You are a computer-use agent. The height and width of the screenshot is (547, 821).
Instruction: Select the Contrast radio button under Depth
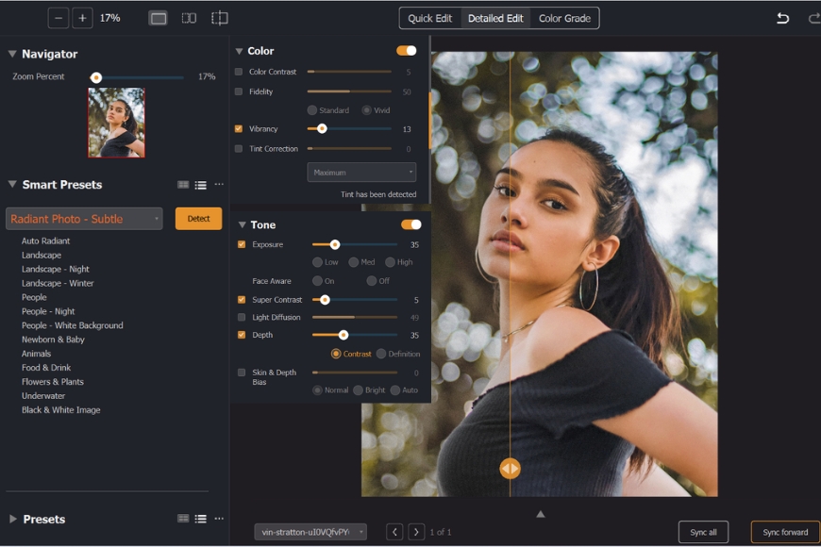(336, 354)
